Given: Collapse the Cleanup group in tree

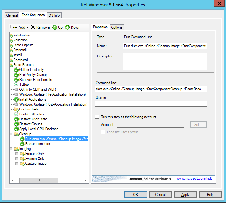Looking at the screenshot, I should pyautogui.click(x=11, y=134).
